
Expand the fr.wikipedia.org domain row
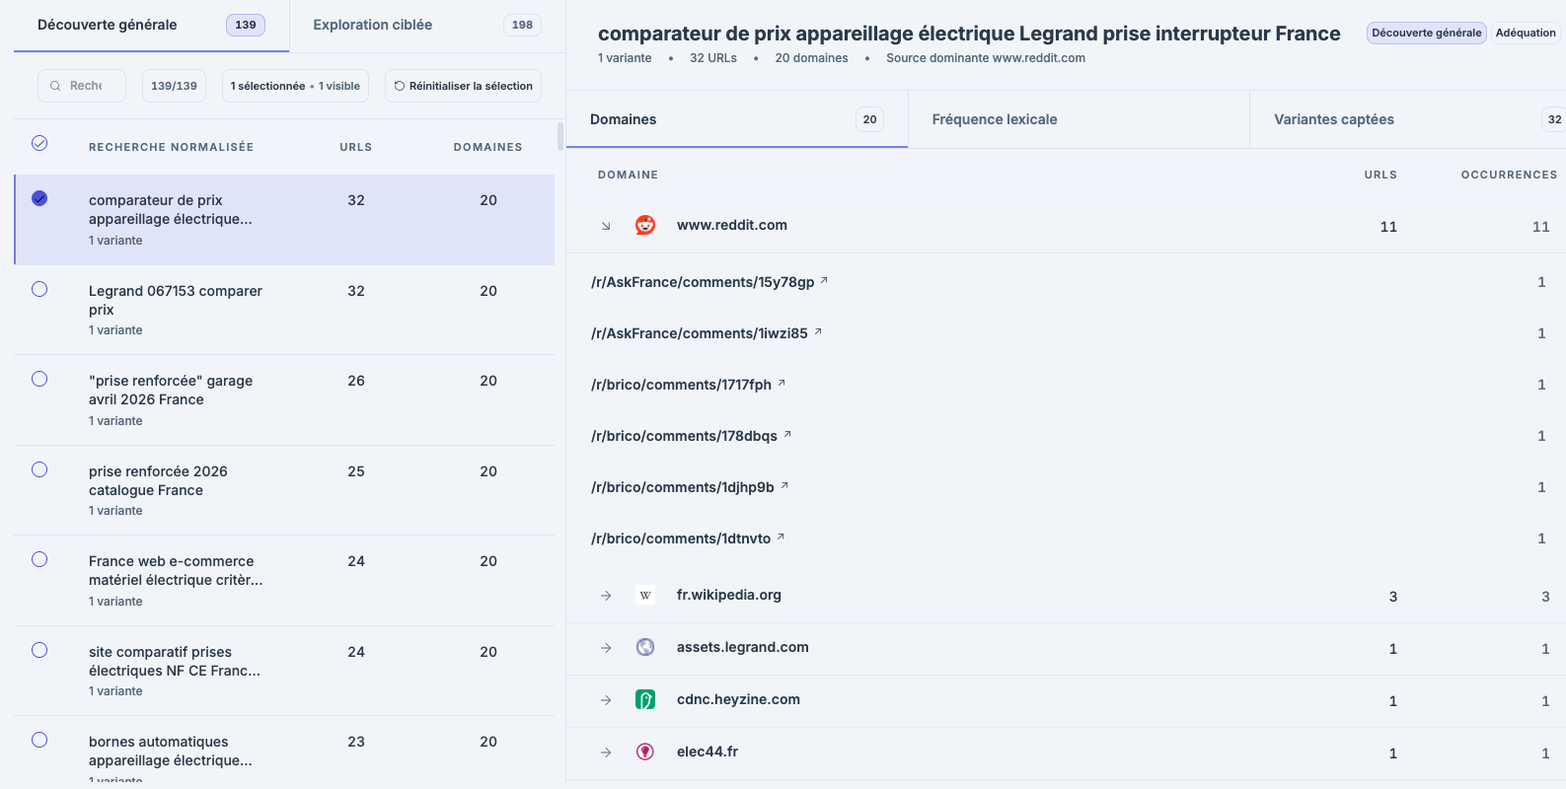tap(606, 596)
